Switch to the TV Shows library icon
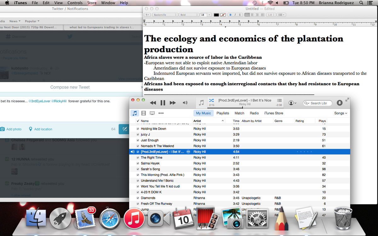 [x=152, y=113]
